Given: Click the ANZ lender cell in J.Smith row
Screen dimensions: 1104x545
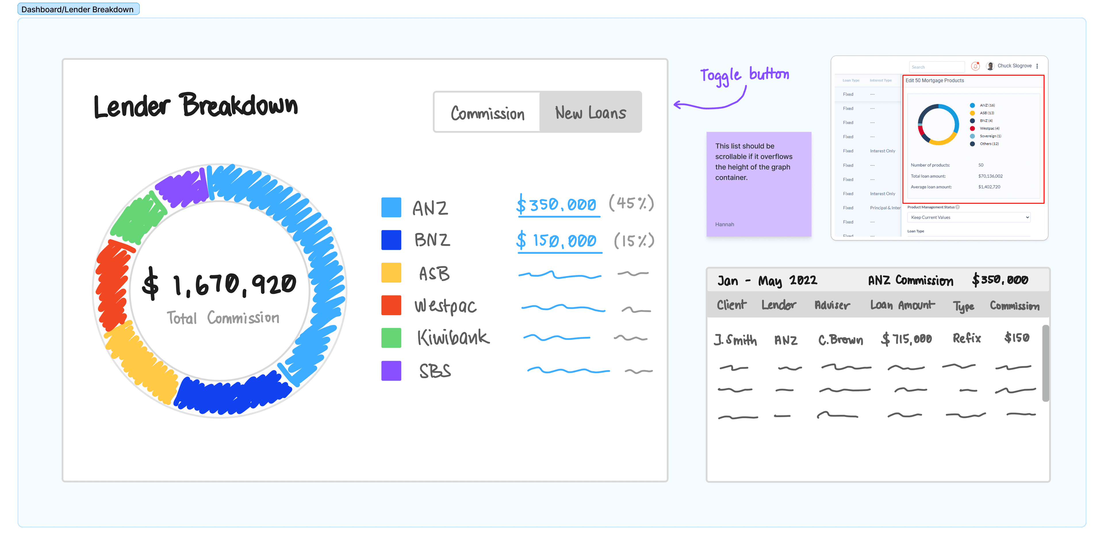Looking at the screenshot, I should tap(786, 340).
